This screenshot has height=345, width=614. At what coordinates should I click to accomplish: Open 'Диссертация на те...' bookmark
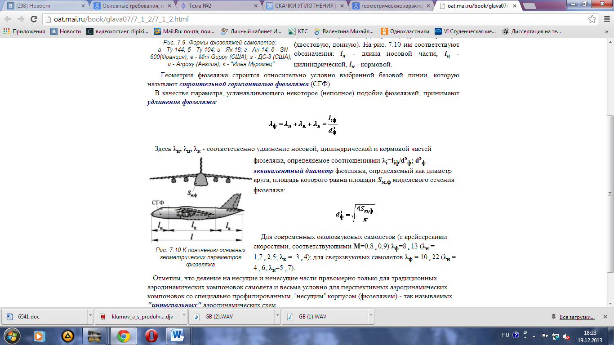click(x=532, y=31)
